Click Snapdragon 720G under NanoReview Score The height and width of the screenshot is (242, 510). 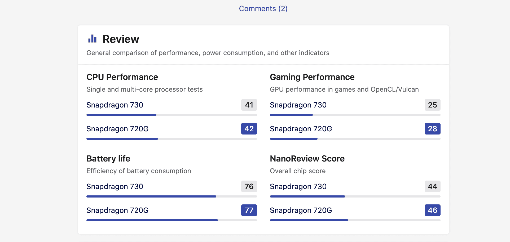[x=301, y=210]
